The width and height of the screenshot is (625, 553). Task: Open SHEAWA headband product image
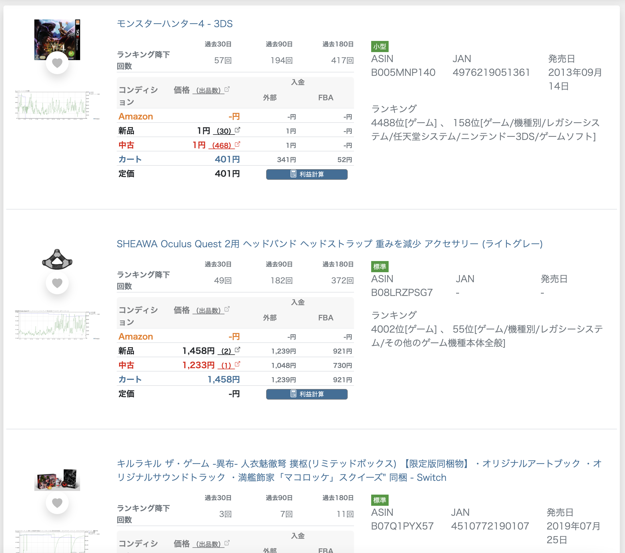pyautogui.click(x=57, y=259)
